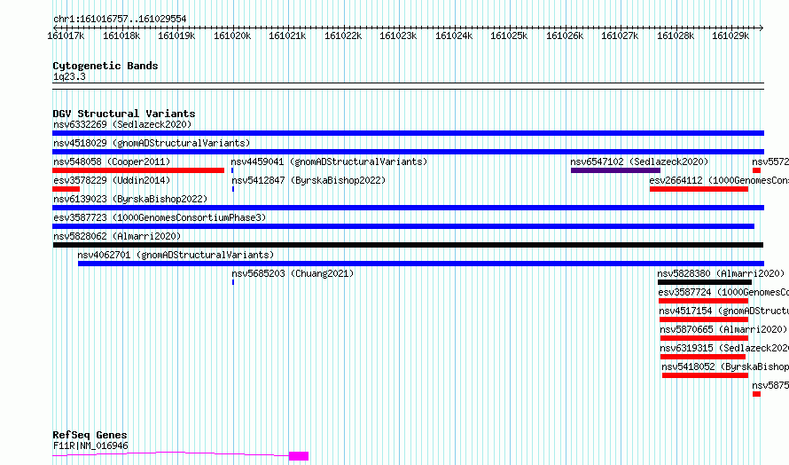Click the nsv4062701 (gnomADStructuralVariants) label
The height and width of the screenshot is (465, 789).
click(x=176, y=255)
